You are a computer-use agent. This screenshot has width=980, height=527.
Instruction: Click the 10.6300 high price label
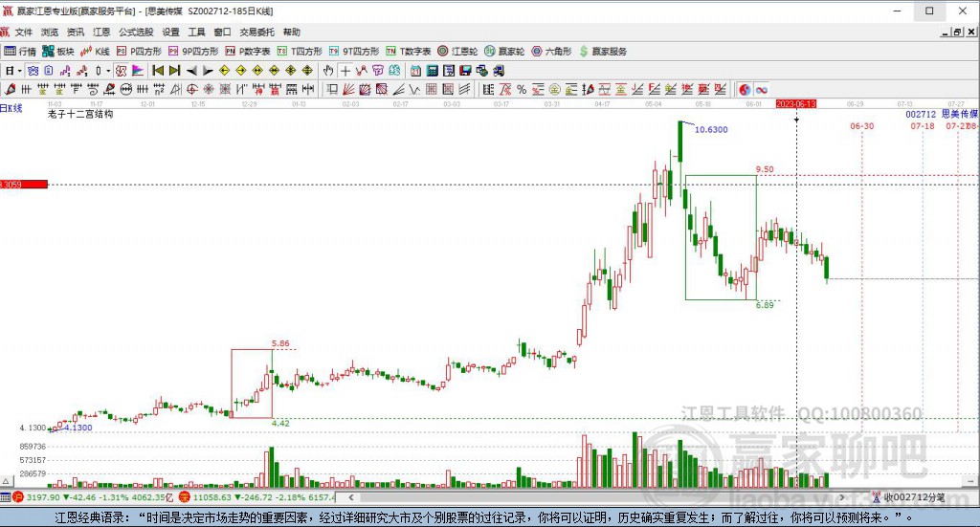(x=711, y=130)
